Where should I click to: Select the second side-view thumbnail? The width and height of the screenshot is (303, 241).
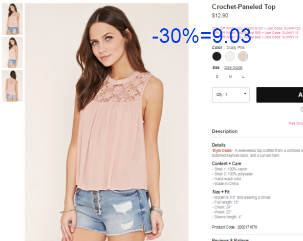[12, 52]
